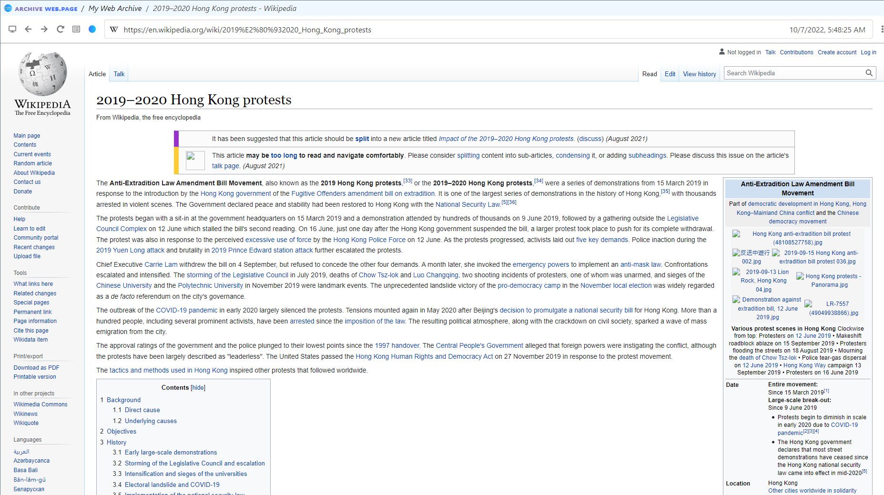Image resolution: width=884 pixels, height=495 pixels.
Task: Select the Article tab
Action: (97, 74)
